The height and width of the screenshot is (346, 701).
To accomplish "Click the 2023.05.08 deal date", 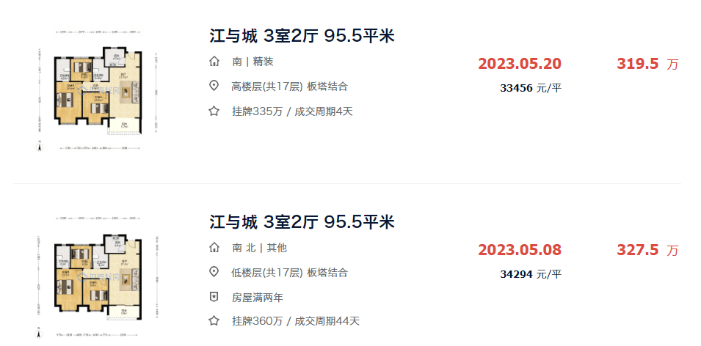I will click(x=520, y=250).
